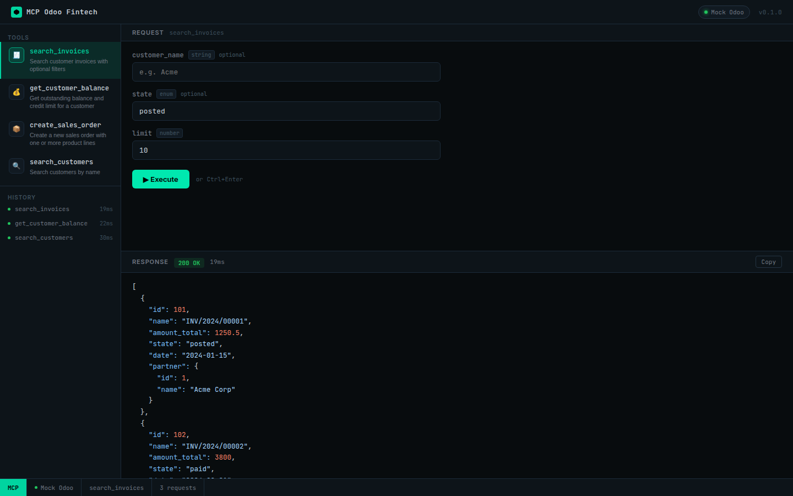Copy the response JSON

click(769, 262)
